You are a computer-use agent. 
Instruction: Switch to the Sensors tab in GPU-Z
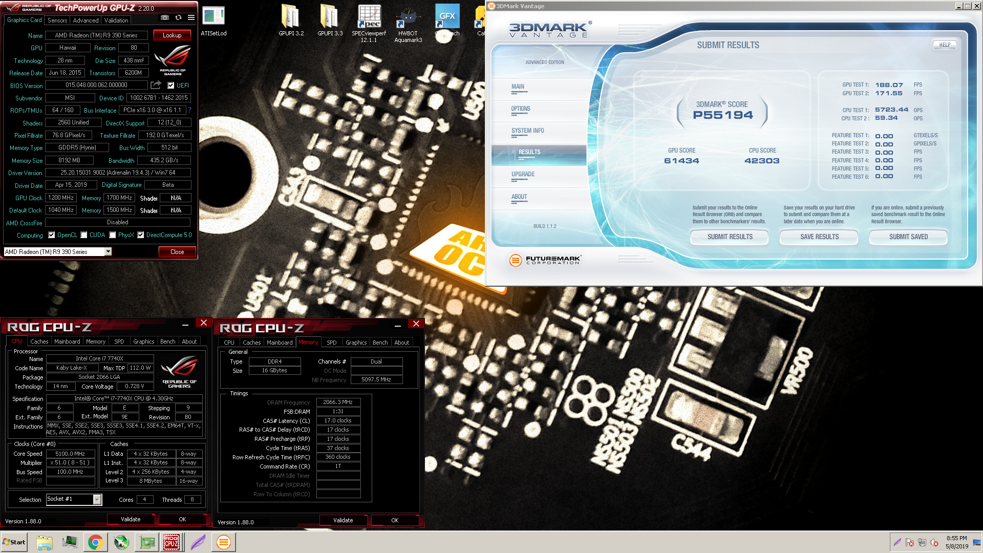pos(57,20)
